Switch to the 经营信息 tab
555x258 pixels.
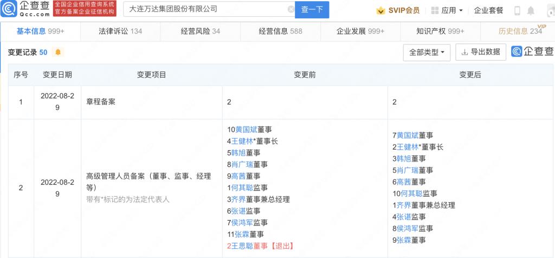coord(280,31)
